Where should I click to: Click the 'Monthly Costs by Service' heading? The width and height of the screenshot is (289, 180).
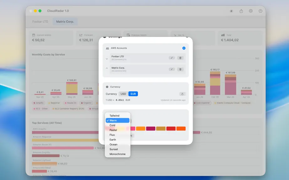49,55
